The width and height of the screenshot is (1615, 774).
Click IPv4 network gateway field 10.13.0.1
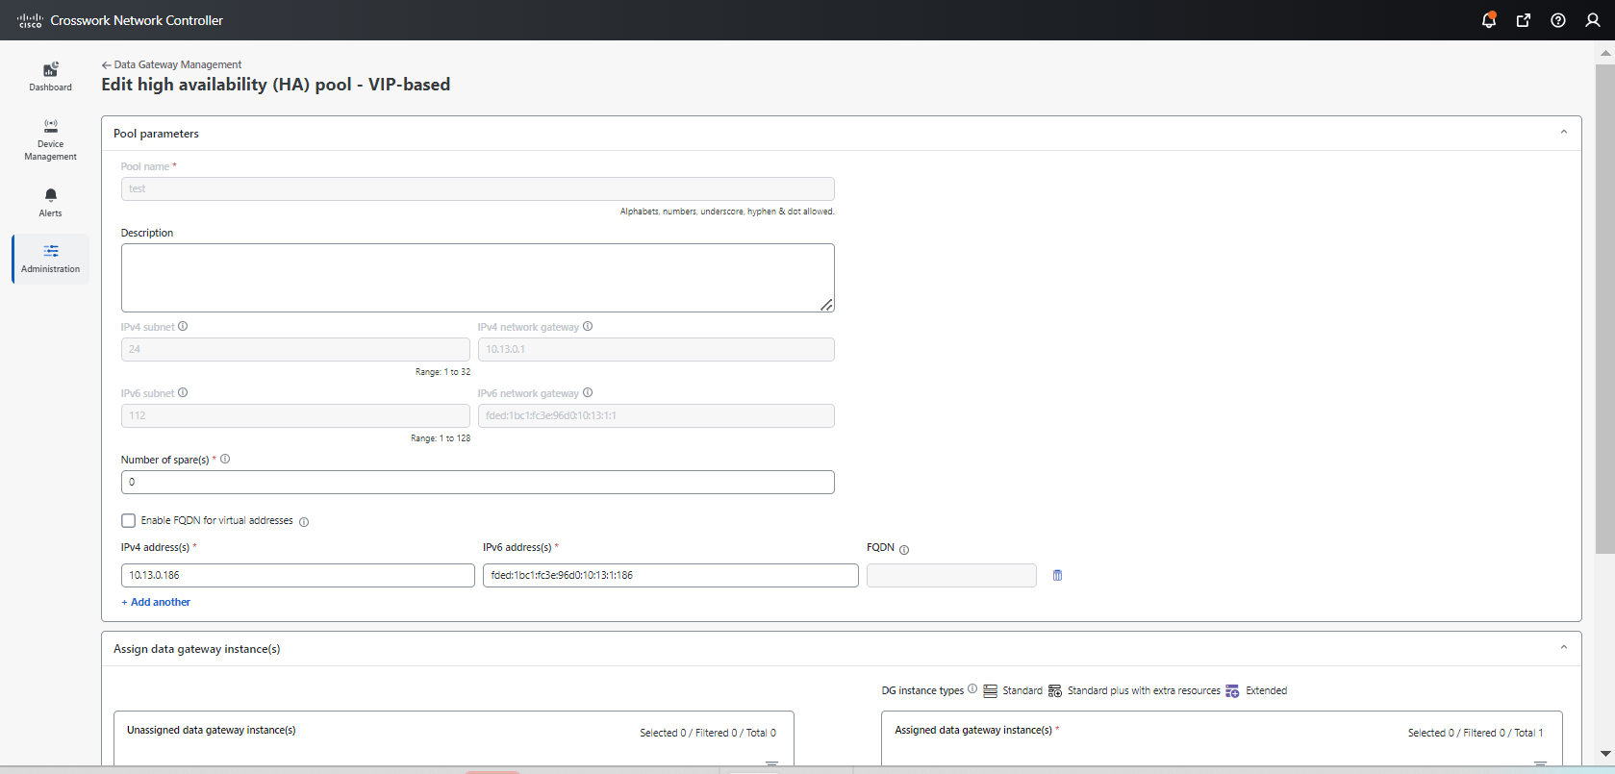[x=656, y=349]
